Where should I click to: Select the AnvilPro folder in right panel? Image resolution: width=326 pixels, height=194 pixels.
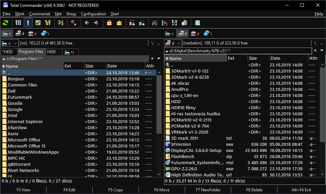180,89
